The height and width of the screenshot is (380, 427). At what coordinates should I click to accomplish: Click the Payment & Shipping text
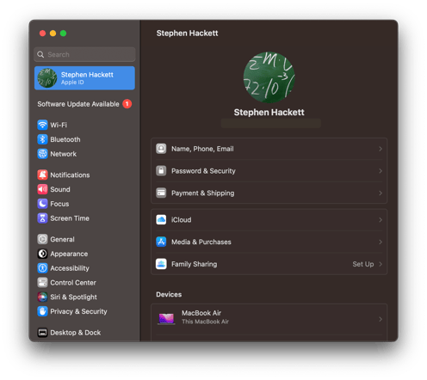203,193
